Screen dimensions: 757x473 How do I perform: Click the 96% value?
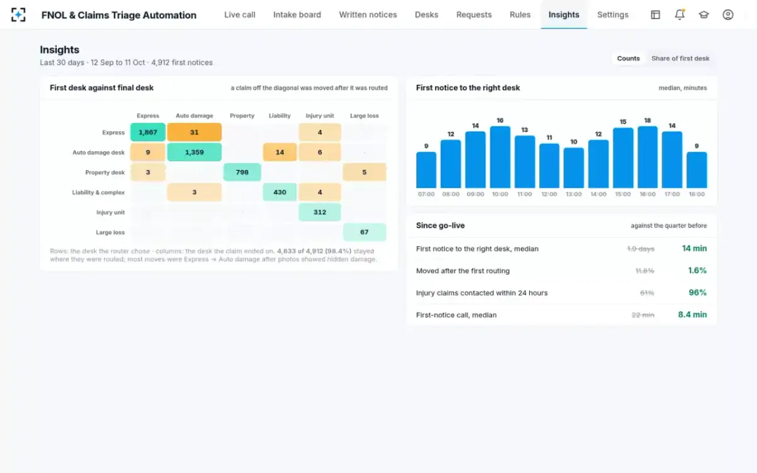(697, 293)
